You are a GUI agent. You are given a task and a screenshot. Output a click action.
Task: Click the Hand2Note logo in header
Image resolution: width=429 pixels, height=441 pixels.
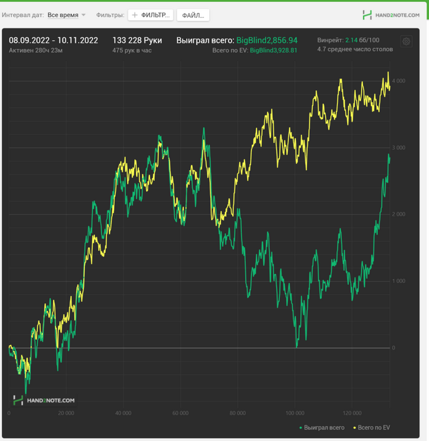[x=391, y=14]
